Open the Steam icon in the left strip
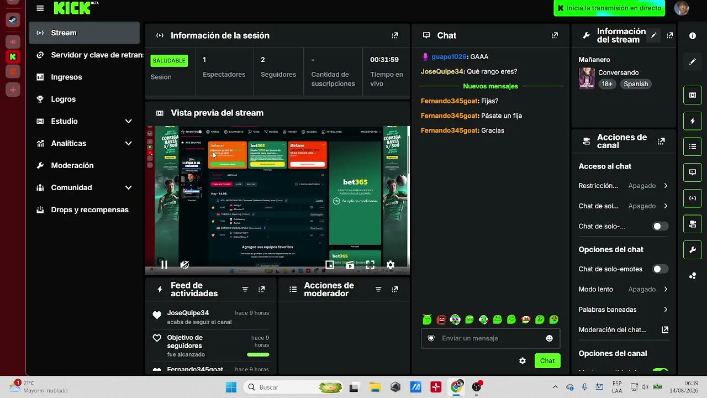 (x=13, y=20)
